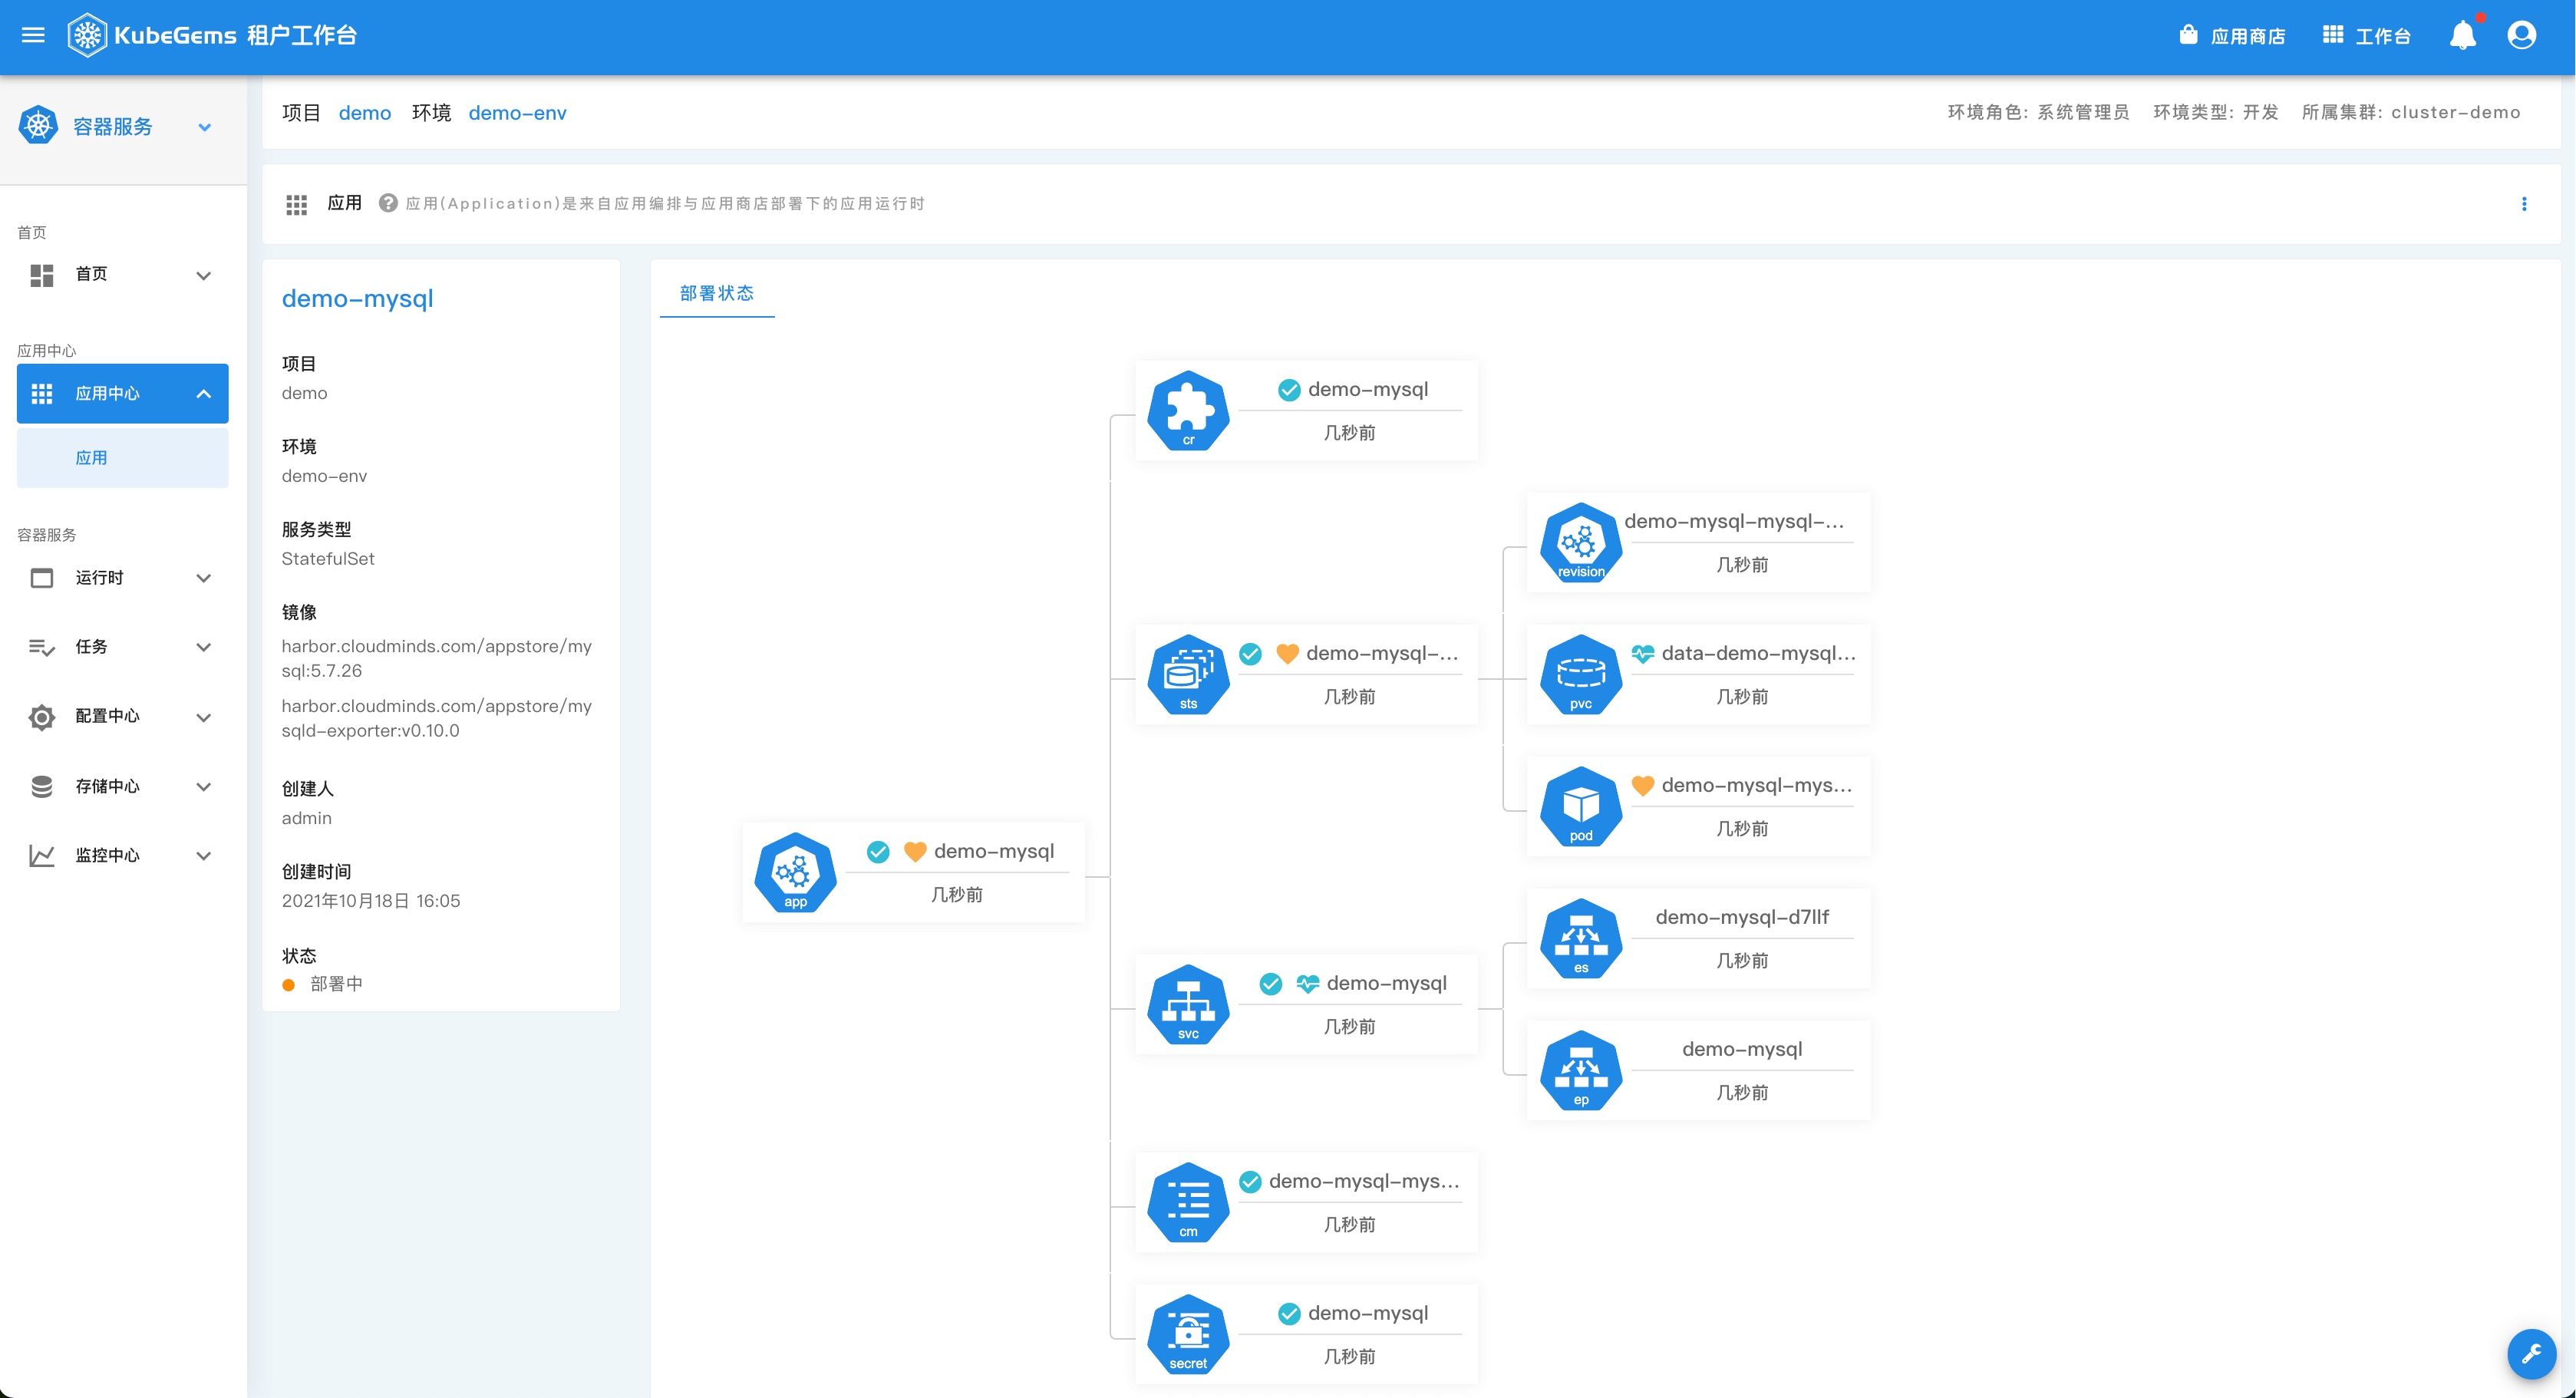Click the pvc hexagon icon

[x=1580, y=675]
